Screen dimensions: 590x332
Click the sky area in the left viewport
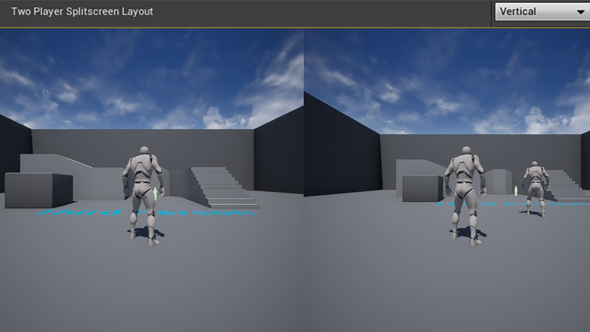click(x=138, y=77)
